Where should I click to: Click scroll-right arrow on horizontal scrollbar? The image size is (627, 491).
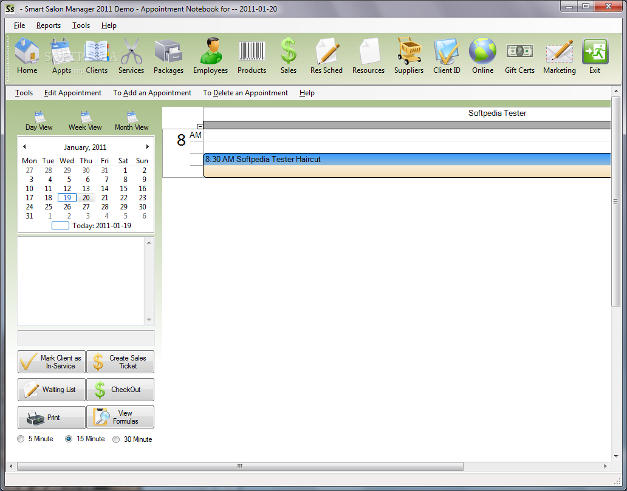605,466
